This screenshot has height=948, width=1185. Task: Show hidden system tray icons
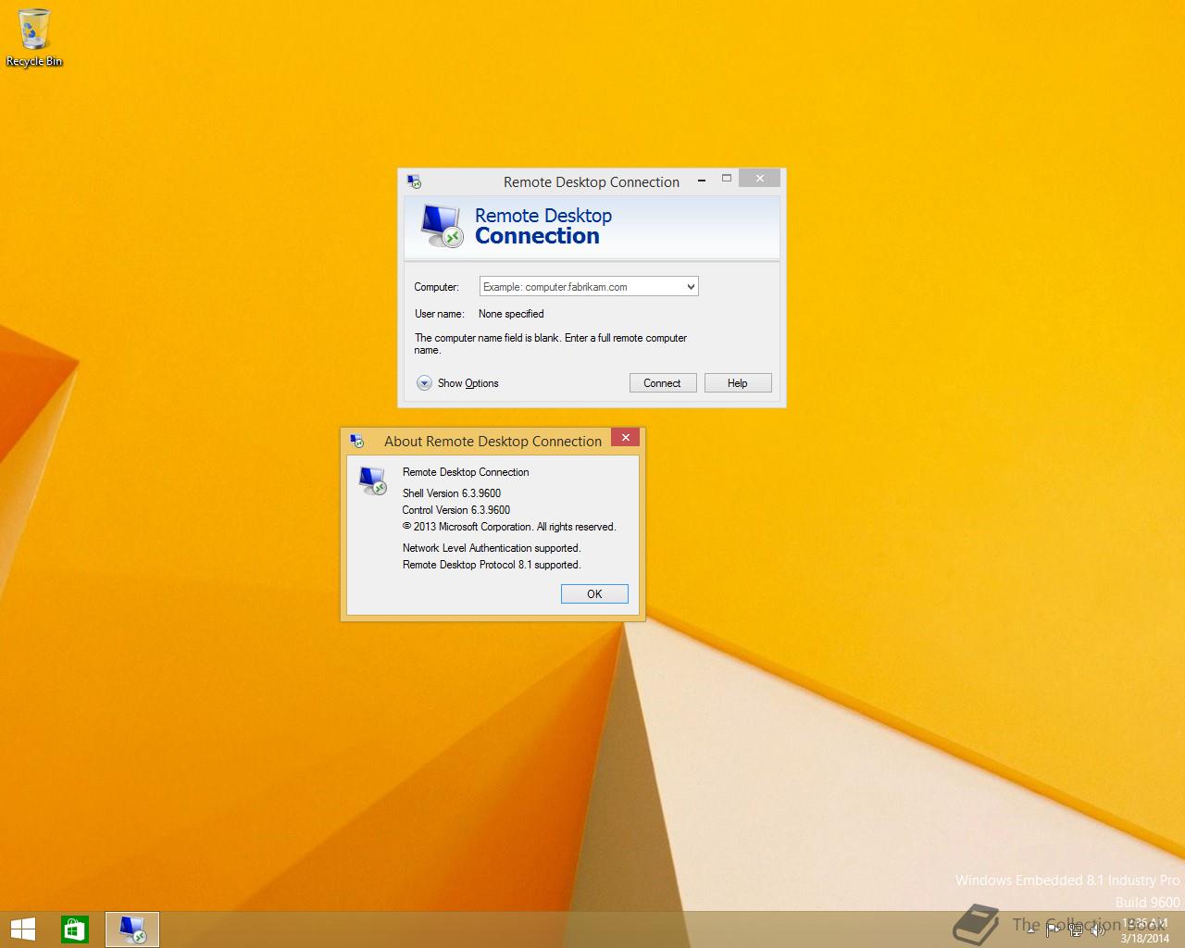(x=1030, y=929)
